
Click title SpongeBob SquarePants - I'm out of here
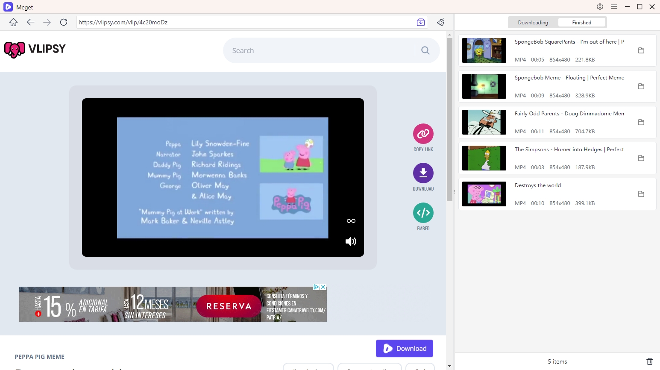(x=569, y=42)
